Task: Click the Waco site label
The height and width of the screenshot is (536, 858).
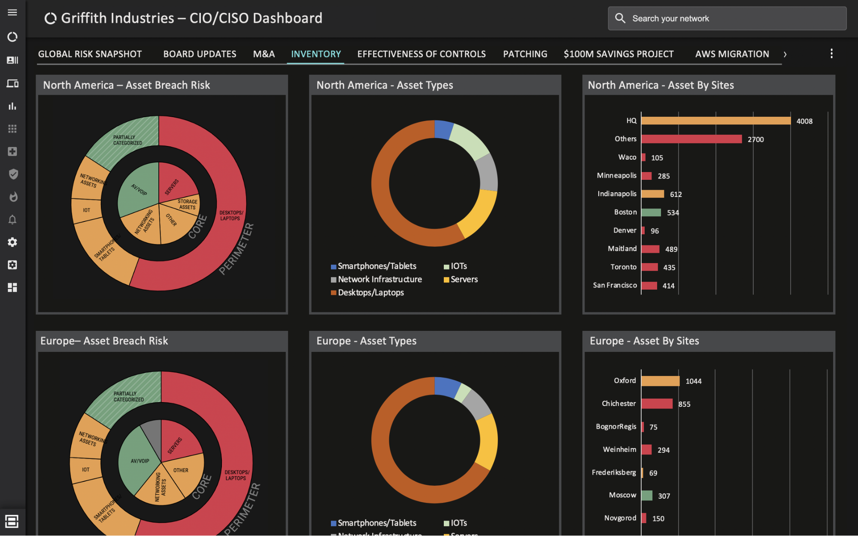Action: click(627, 157)
